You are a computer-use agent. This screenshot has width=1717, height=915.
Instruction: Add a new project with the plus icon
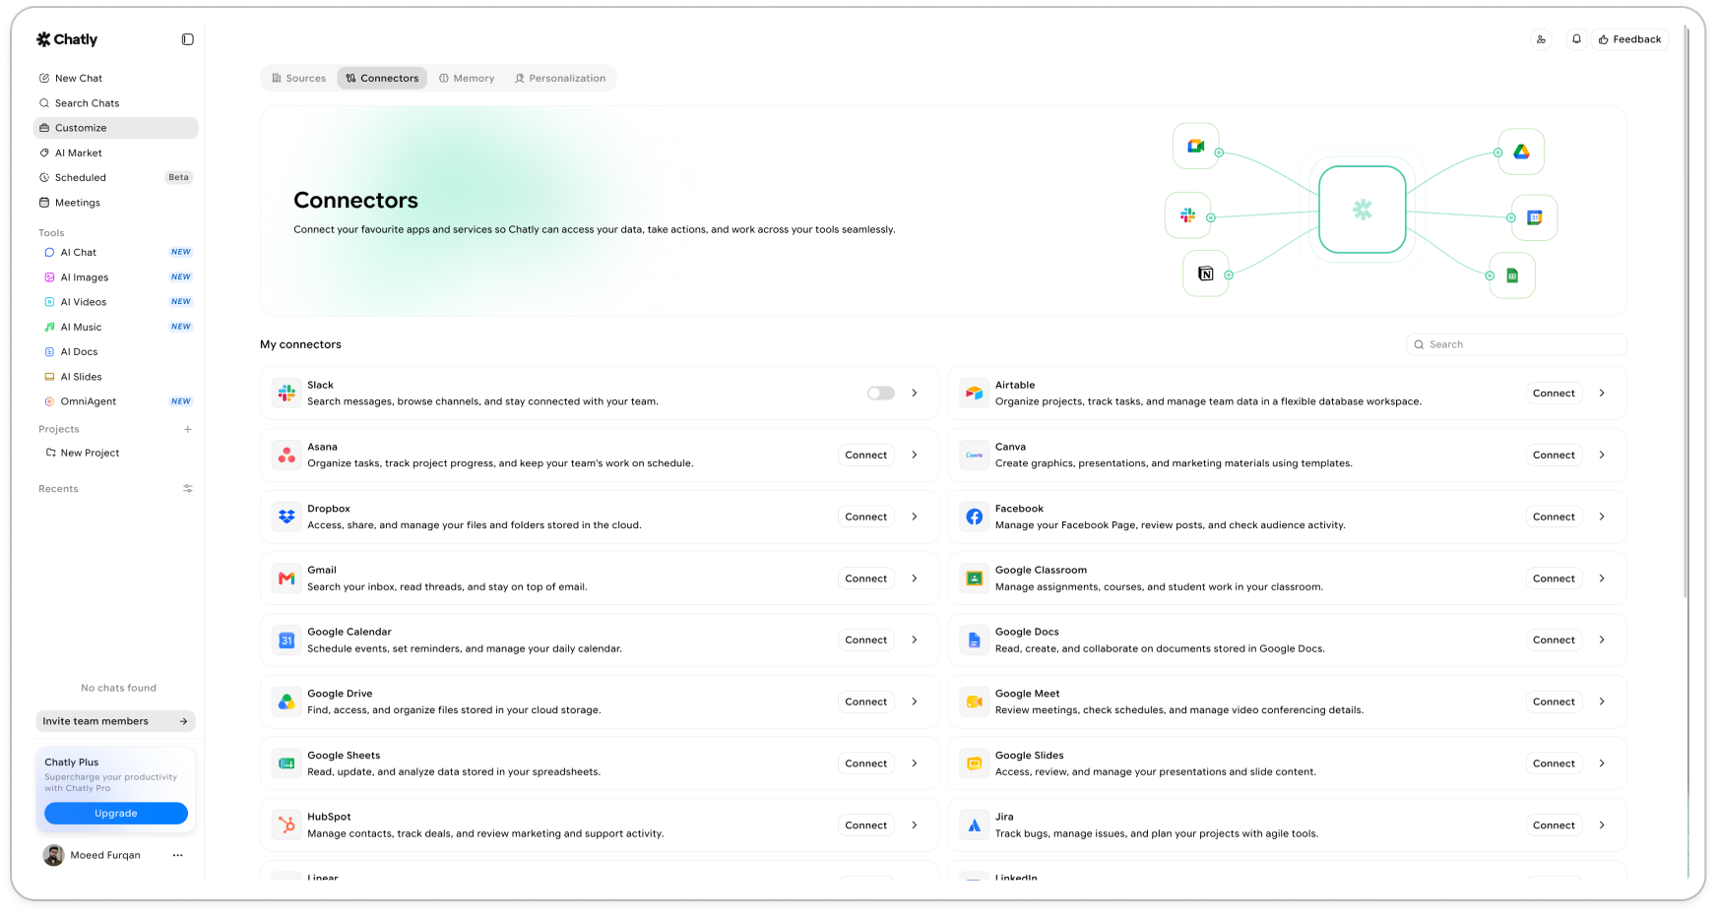[x=187, y=429]
